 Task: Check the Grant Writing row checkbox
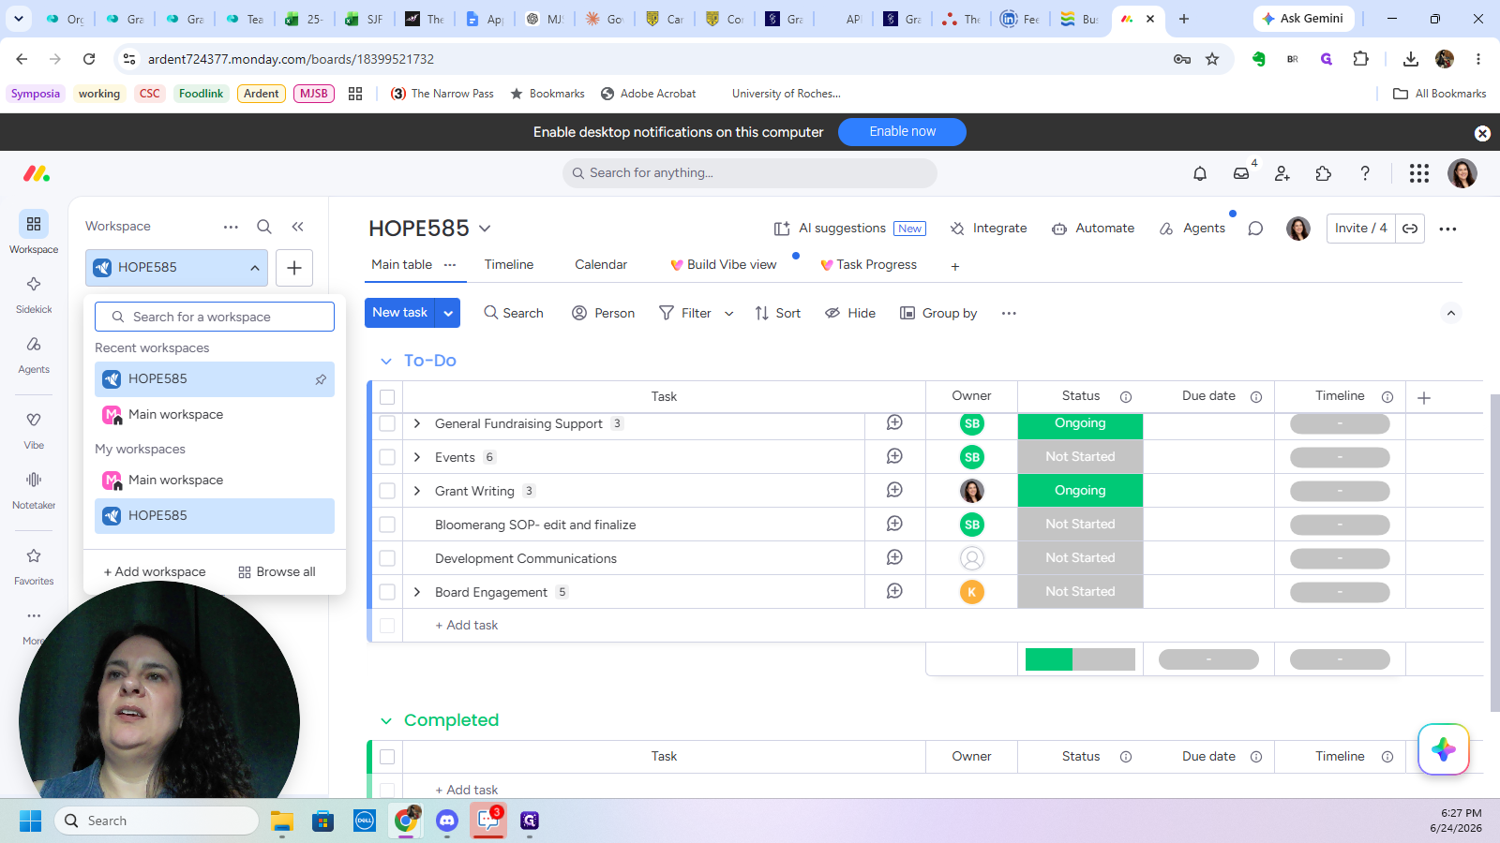pyautogui.click(x=387, y=491)
